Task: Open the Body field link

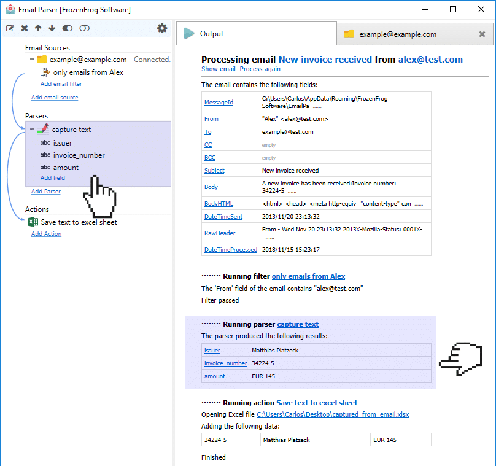Action: (211, 187)
